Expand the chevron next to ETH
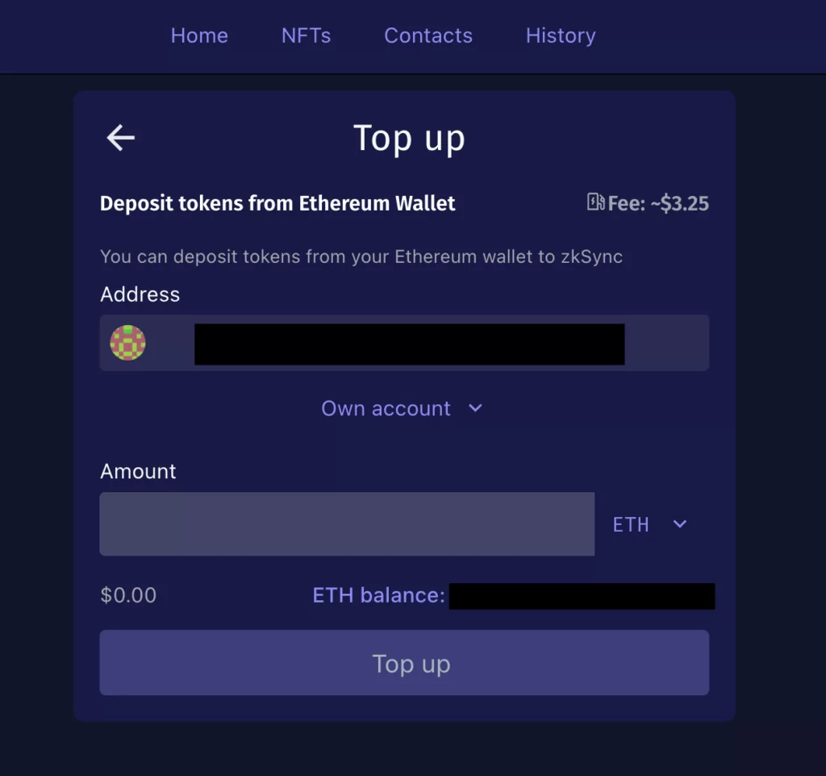 pos(680,524)
